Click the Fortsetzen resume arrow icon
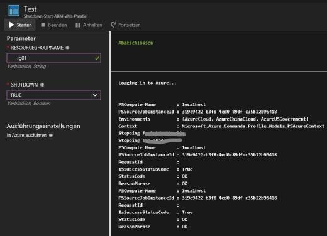 113,24
